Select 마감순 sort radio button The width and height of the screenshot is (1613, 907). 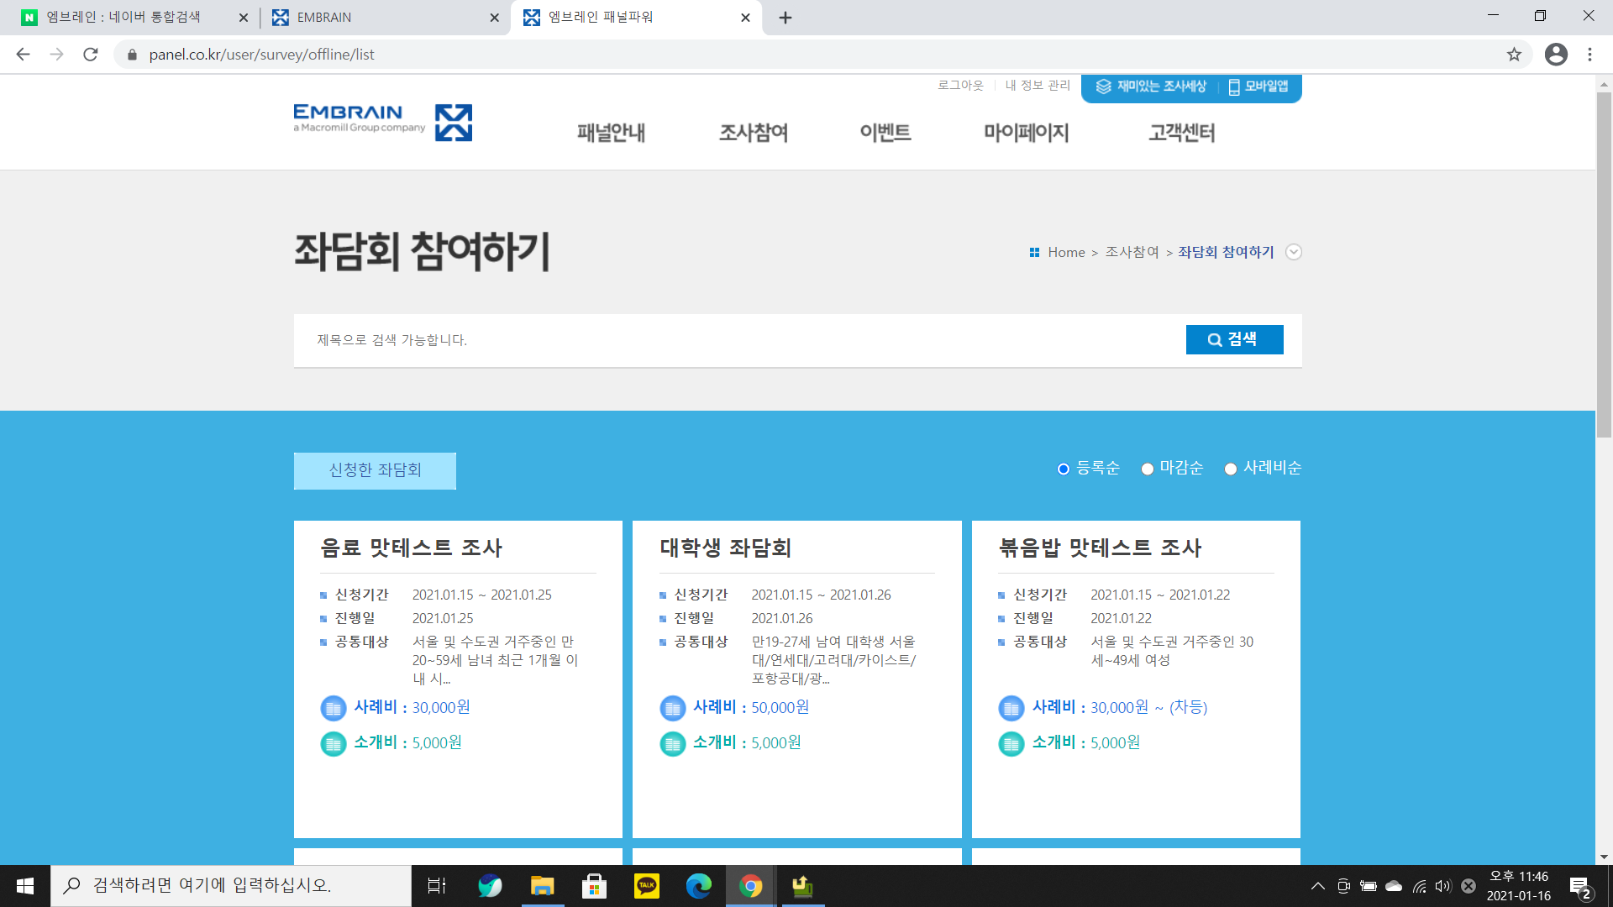pyautogui.click(x=1148, y=469)
